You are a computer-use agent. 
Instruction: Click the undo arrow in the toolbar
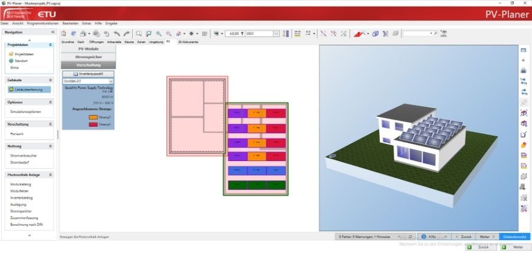[116, 34]
